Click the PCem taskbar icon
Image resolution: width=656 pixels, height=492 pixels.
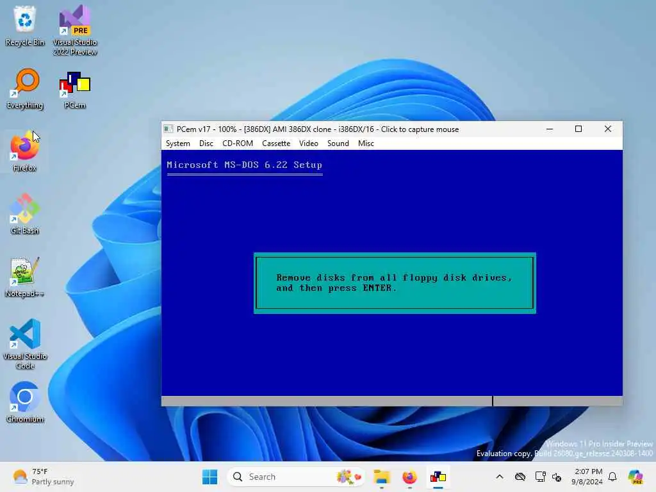point(438,477)
